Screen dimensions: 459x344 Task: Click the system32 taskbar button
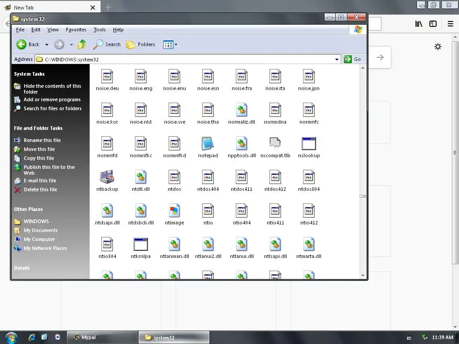point(173,337)
